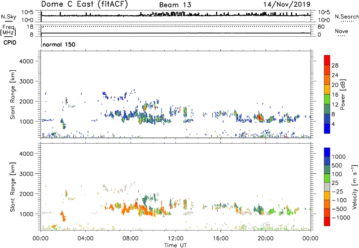
Task: Click the 'Time UT' axis label
Action: click(x=175, y=245)
